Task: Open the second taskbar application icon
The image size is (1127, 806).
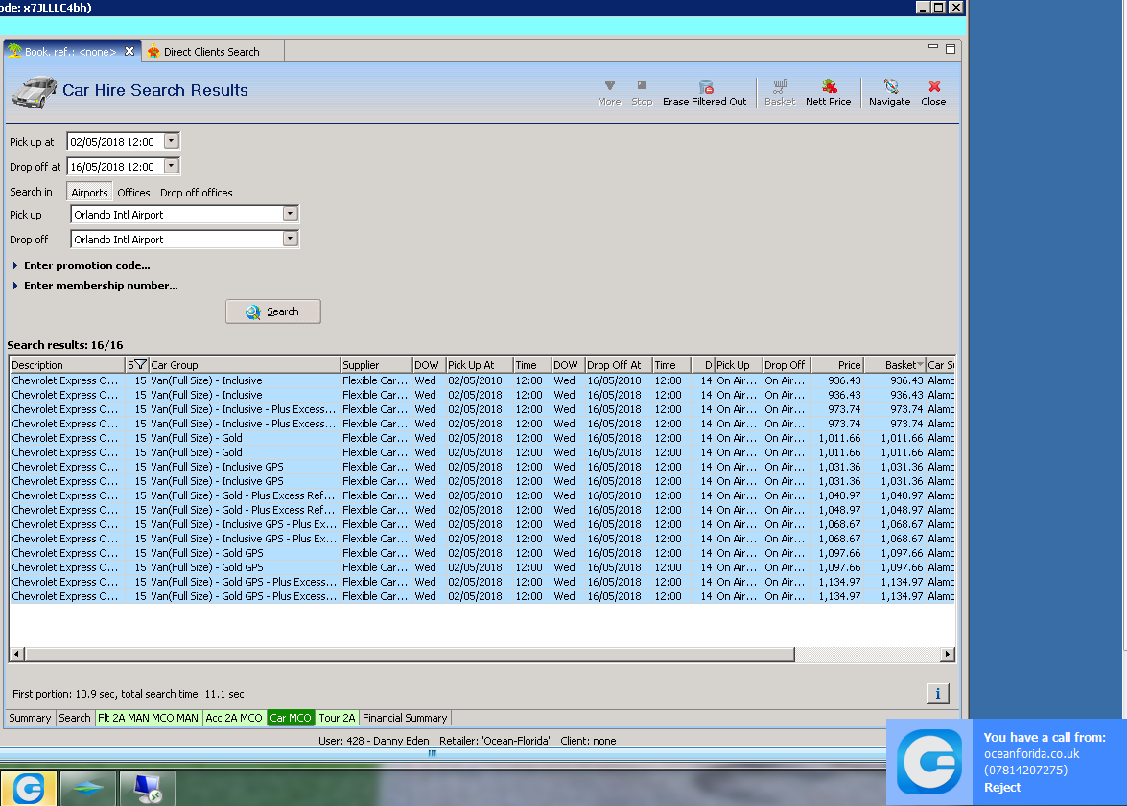Action: point(87,789)
